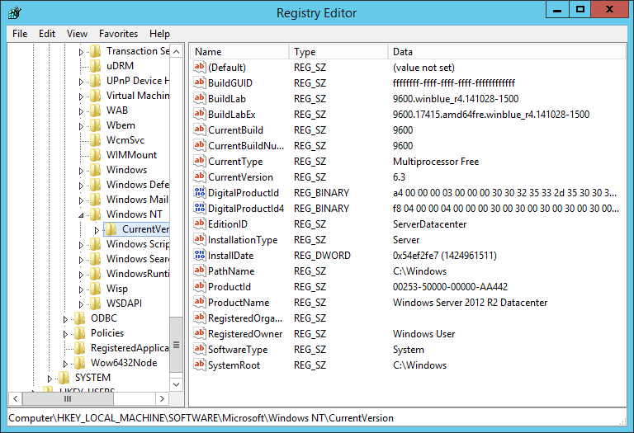Viewport: 634px width, 433px height.
Task: Click tree scroll down arrow
Action: pos(177,384)
